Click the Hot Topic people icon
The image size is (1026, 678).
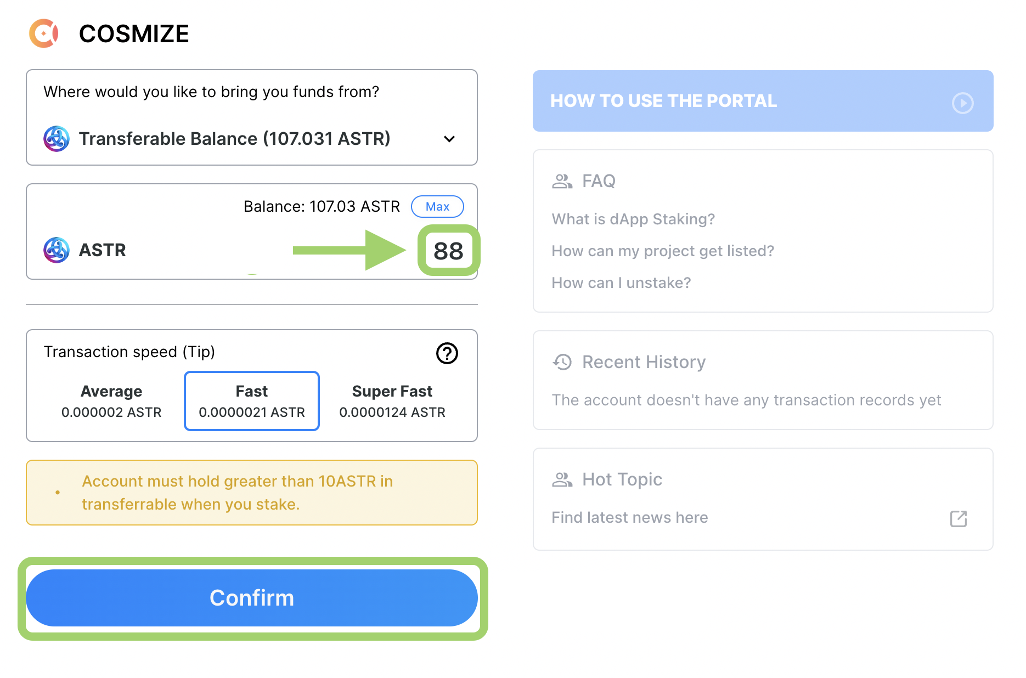562,479
